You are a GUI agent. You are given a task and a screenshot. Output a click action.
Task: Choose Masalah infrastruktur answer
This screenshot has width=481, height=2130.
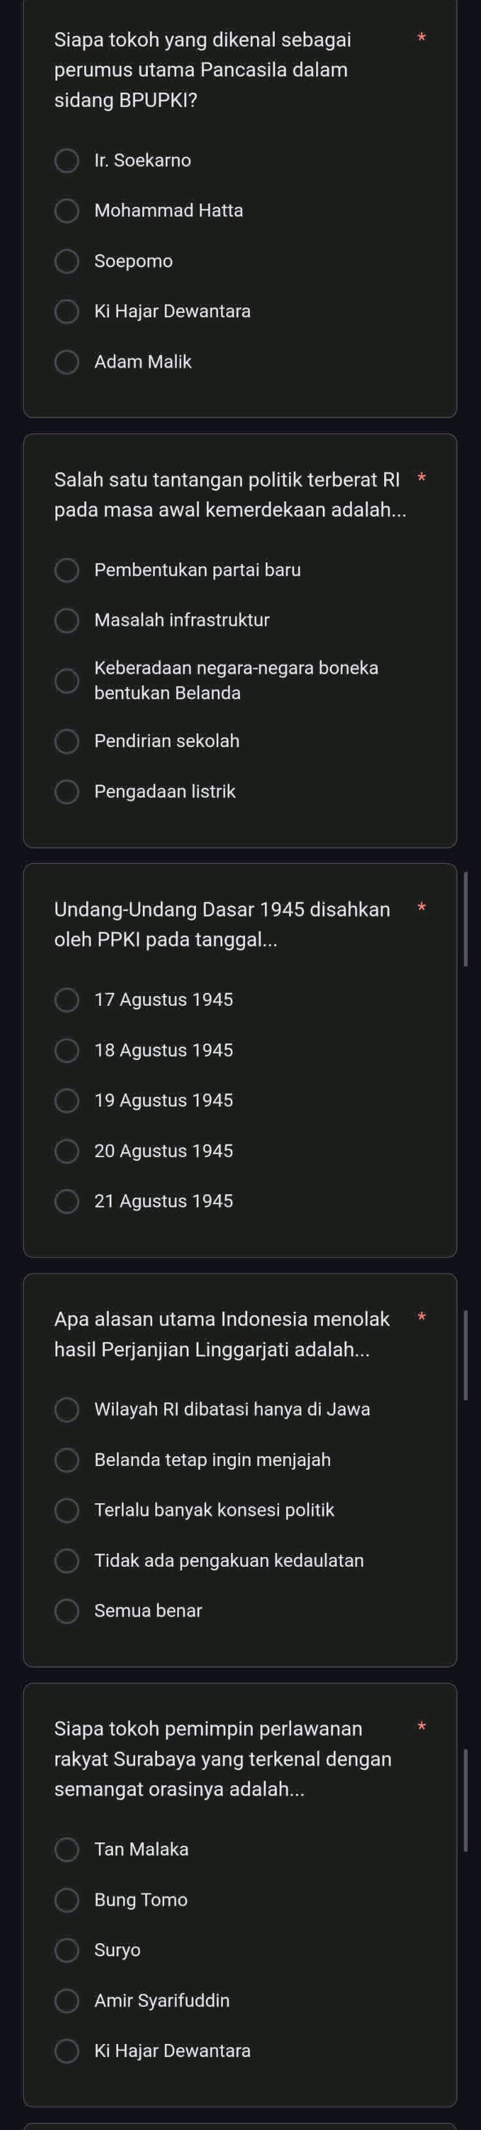(x=66, y=620)
